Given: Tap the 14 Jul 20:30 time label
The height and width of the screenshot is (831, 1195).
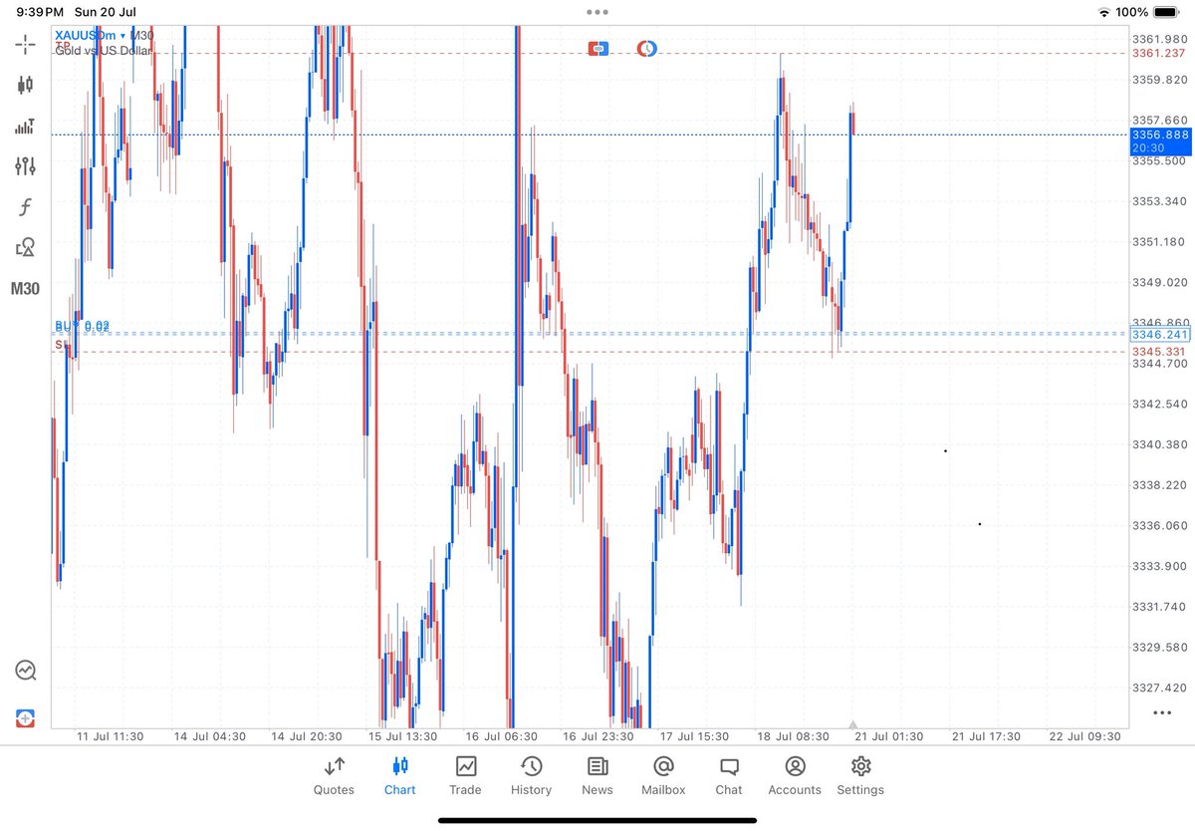Looking at the screenshot, I should click(x=308, y=737).
